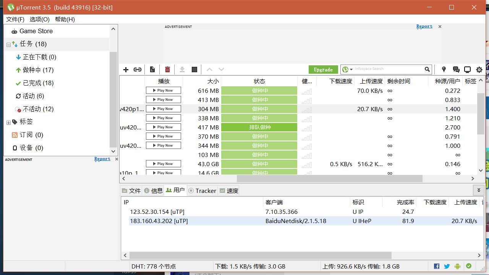The height and width of the screenshot is (275, 489).
Task: Click the chat bubbles icon in toolbar
Action: tap(456, 70)
